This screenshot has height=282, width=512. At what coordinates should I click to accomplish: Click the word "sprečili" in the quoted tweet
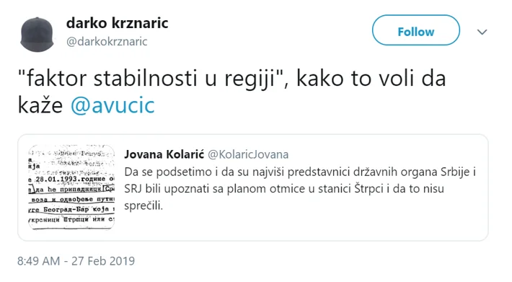point(144,206)
